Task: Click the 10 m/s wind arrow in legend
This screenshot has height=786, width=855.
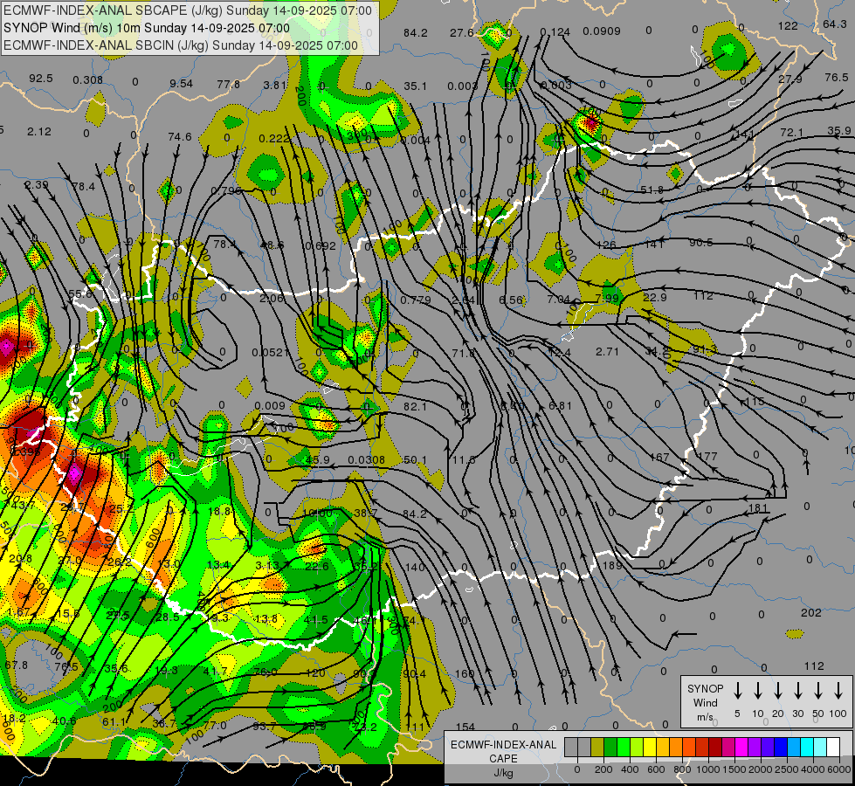Action: [758, 691]
